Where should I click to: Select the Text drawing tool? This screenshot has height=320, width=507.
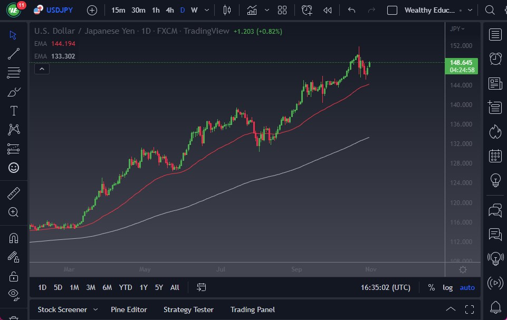(x=14, y=110)
